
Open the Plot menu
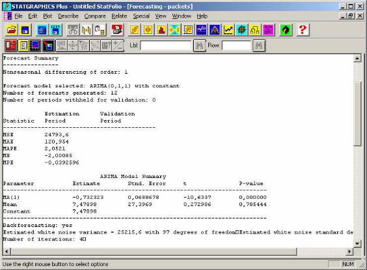click(x=48, y=16)
